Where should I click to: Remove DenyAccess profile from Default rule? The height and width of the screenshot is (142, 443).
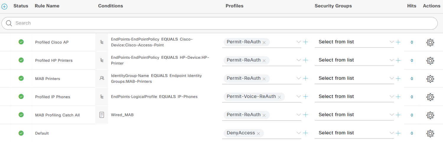click(258, 133)
